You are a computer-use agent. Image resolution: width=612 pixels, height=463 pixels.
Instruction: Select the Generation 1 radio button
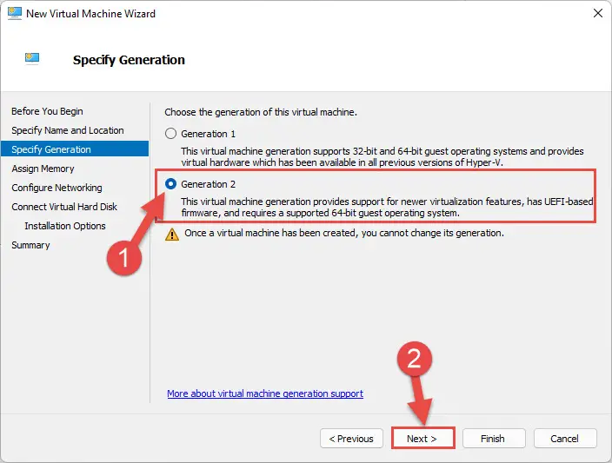point(170,134)
